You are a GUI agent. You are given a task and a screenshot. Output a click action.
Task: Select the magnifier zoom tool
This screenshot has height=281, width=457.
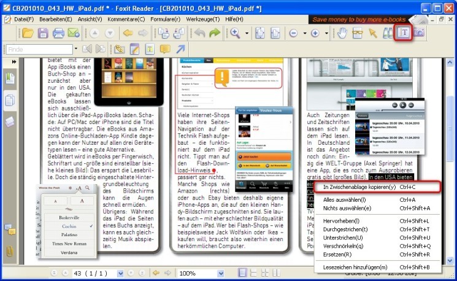point(235,33)
